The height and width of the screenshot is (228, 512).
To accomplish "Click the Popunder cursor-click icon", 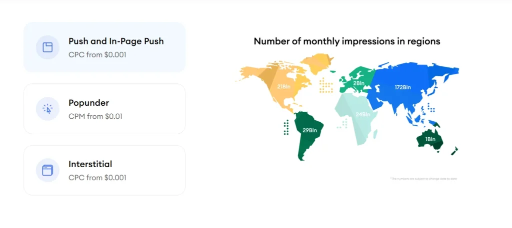I will (x=47, y=109).
